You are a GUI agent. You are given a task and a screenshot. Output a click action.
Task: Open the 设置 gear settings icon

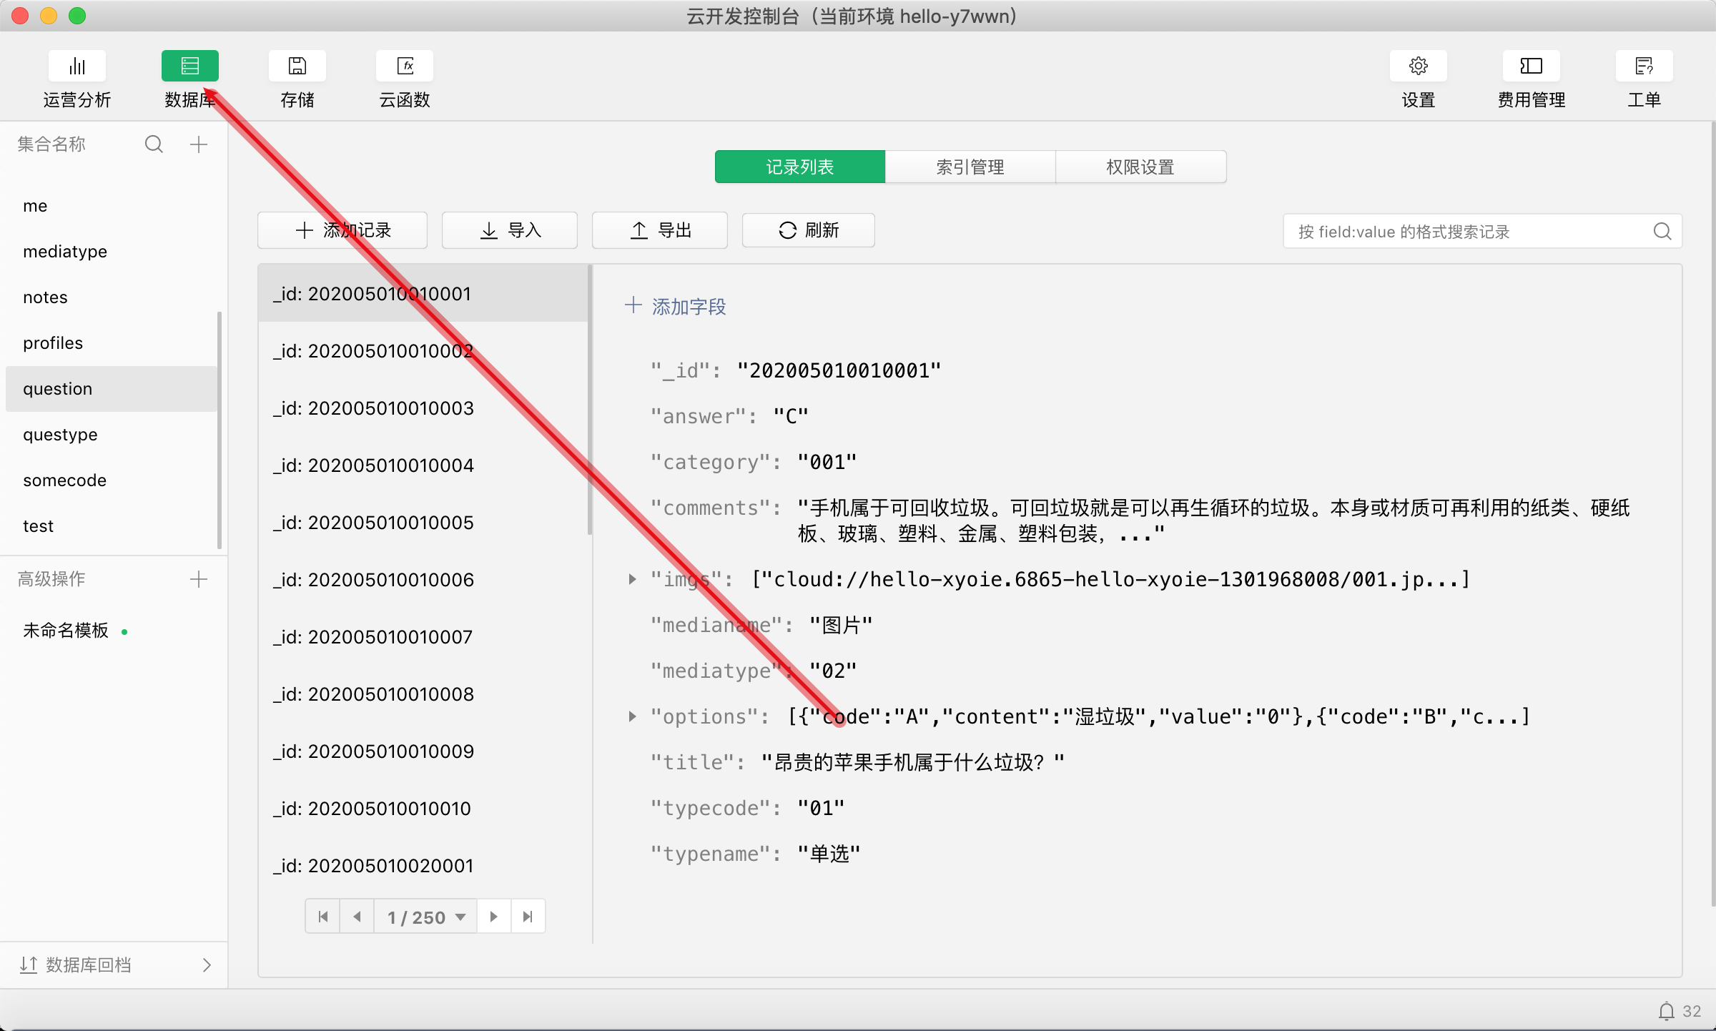pos(1418,66)
